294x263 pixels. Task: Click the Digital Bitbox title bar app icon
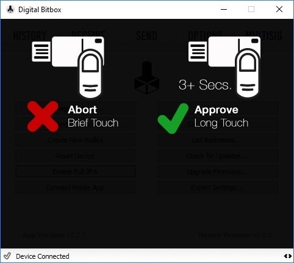(x=10, y=10)
